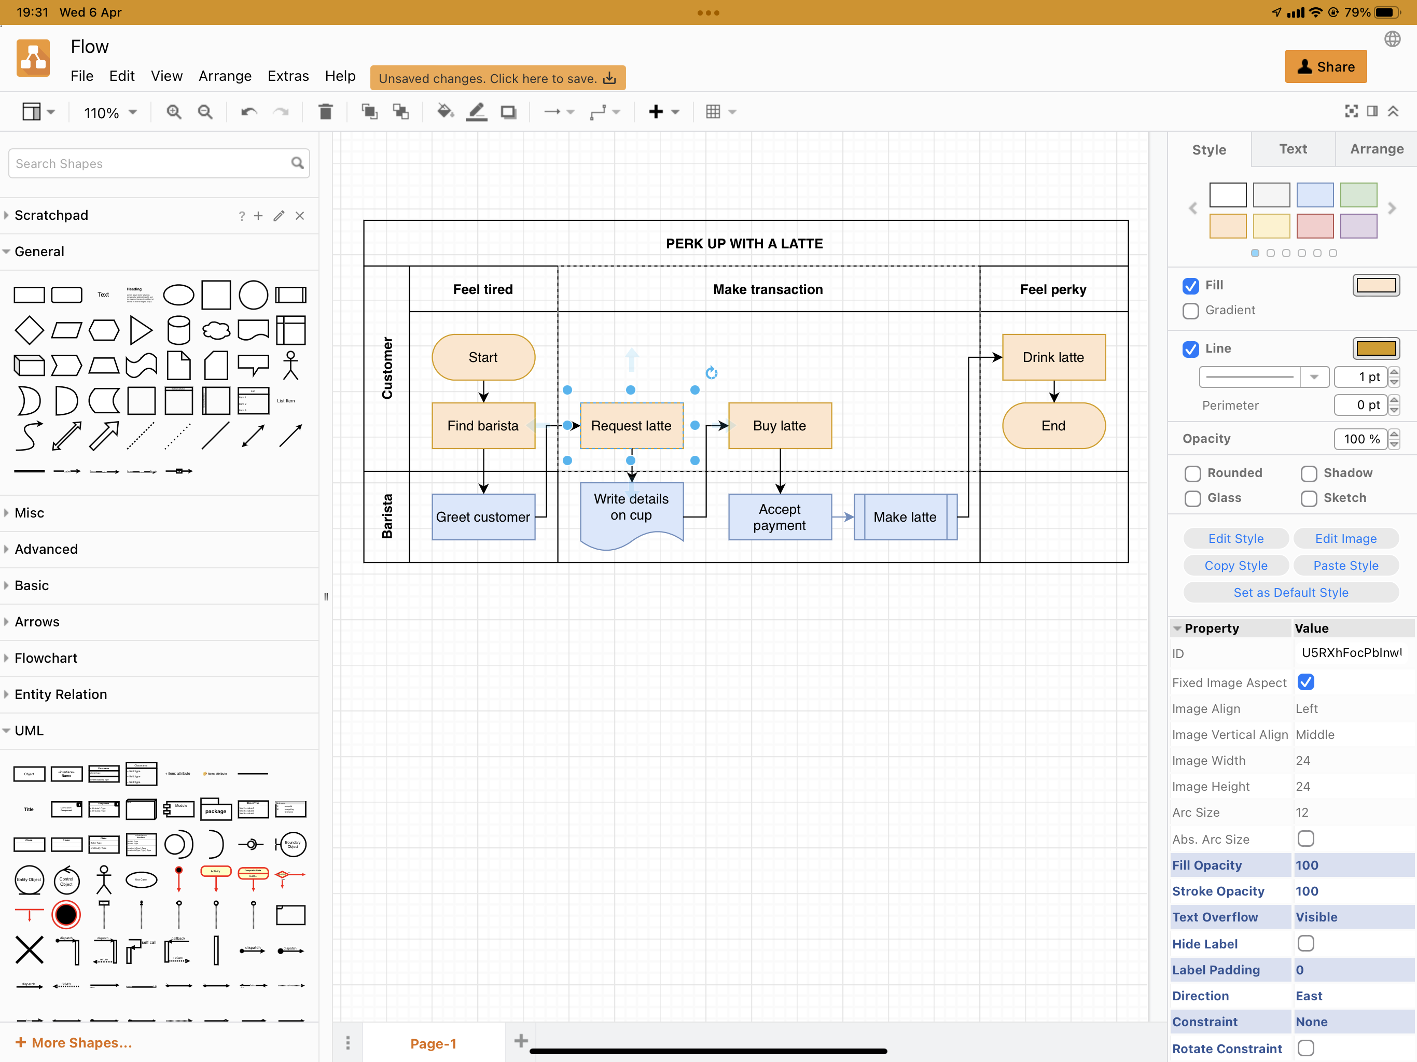Click the Fullscreen icon top right
The image size is (1417, 1062).
click(x=1352, y=111)
